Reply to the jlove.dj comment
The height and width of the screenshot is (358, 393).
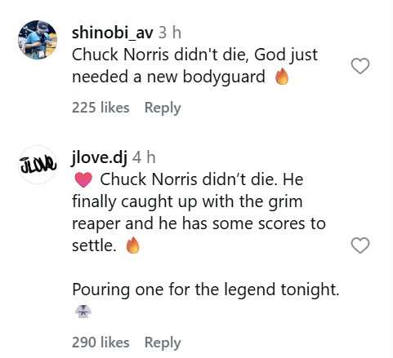[x=163, y=343]
